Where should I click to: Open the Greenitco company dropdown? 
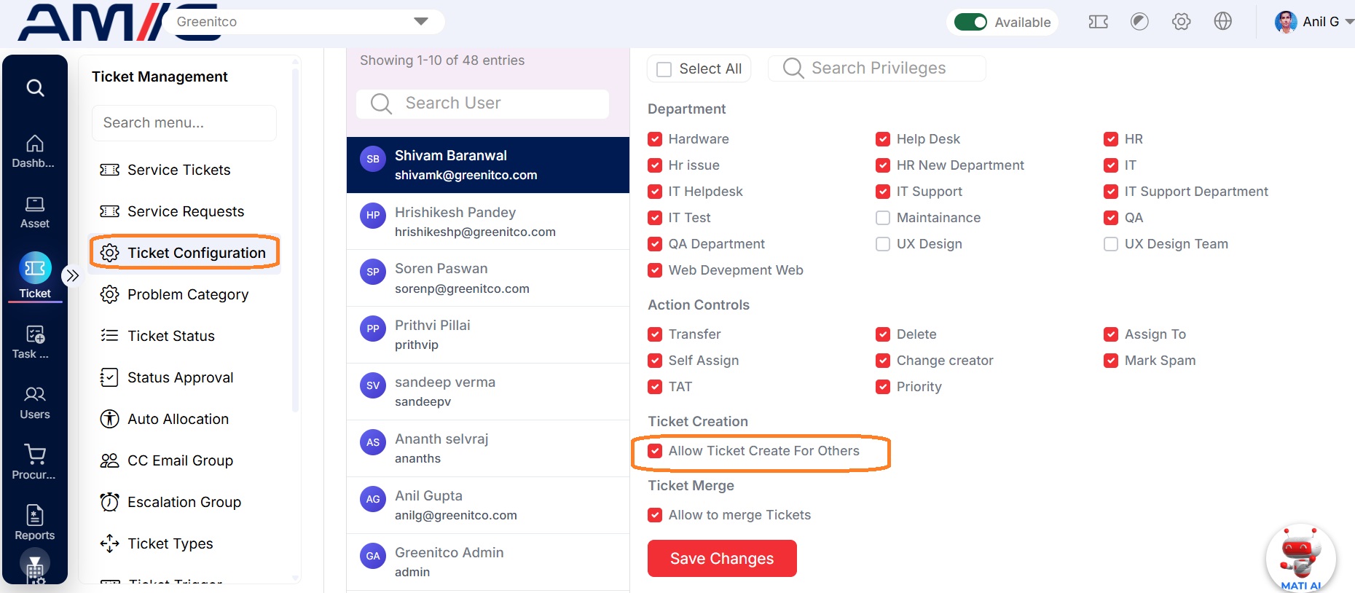click(x=304, y=22)
